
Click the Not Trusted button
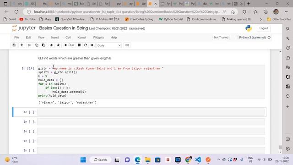coord(221,38)
